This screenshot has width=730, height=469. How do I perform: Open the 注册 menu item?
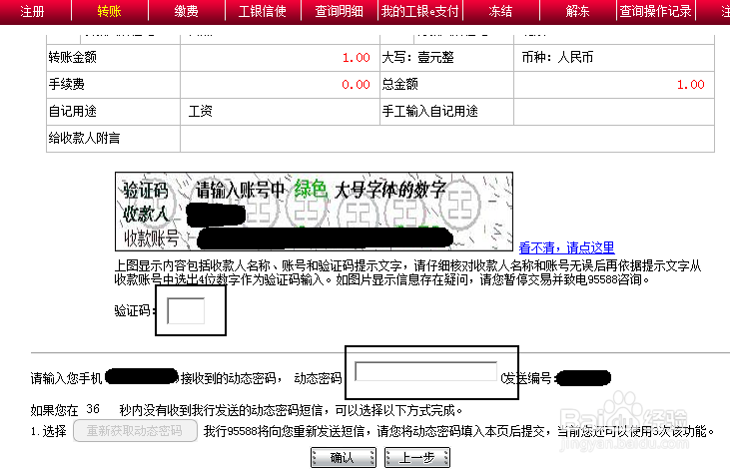(32, 11)
